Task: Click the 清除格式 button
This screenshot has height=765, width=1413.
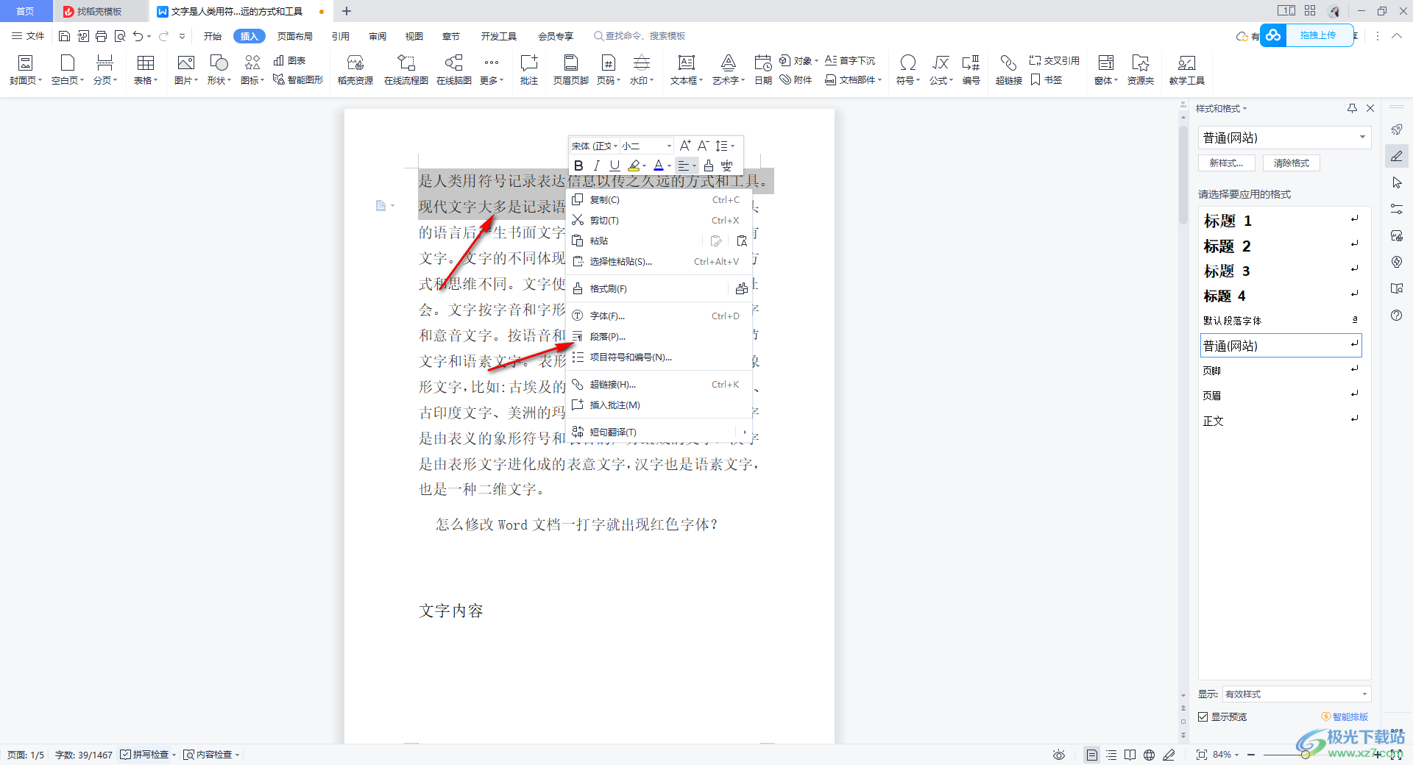Action: pyautogui.click(x=1292, y=163)
